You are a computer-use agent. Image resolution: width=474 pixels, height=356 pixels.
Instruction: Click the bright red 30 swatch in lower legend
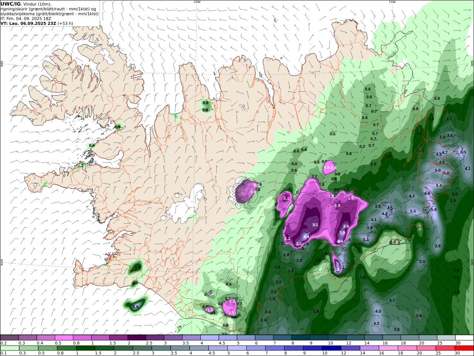point(464,348)
